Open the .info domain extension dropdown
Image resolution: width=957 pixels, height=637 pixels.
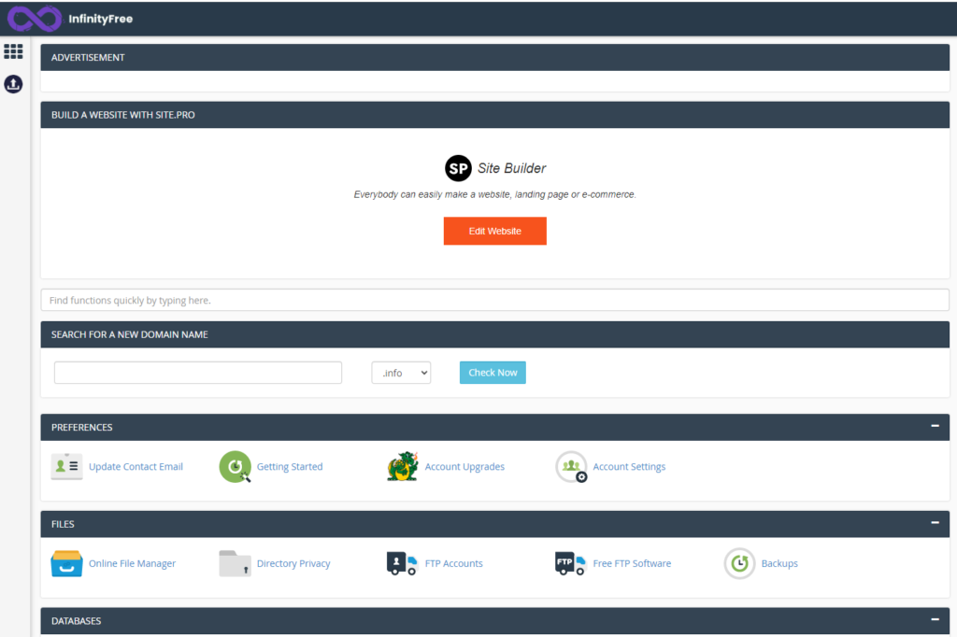[401, 373]
